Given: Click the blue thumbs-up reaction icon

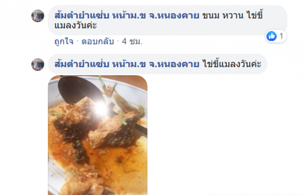Looking at the screenshot, I should [272, 36].
